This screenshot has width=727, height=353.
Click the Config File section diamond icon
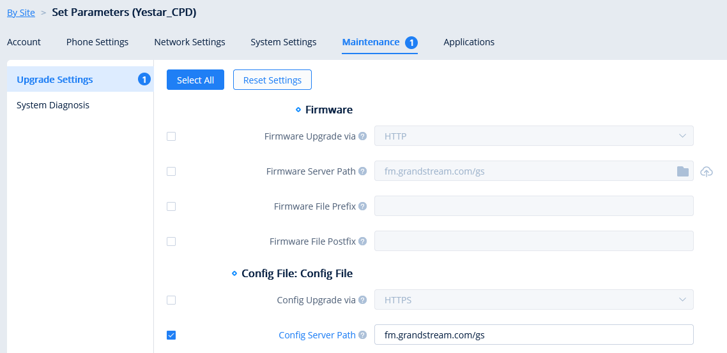coord(234,274)
